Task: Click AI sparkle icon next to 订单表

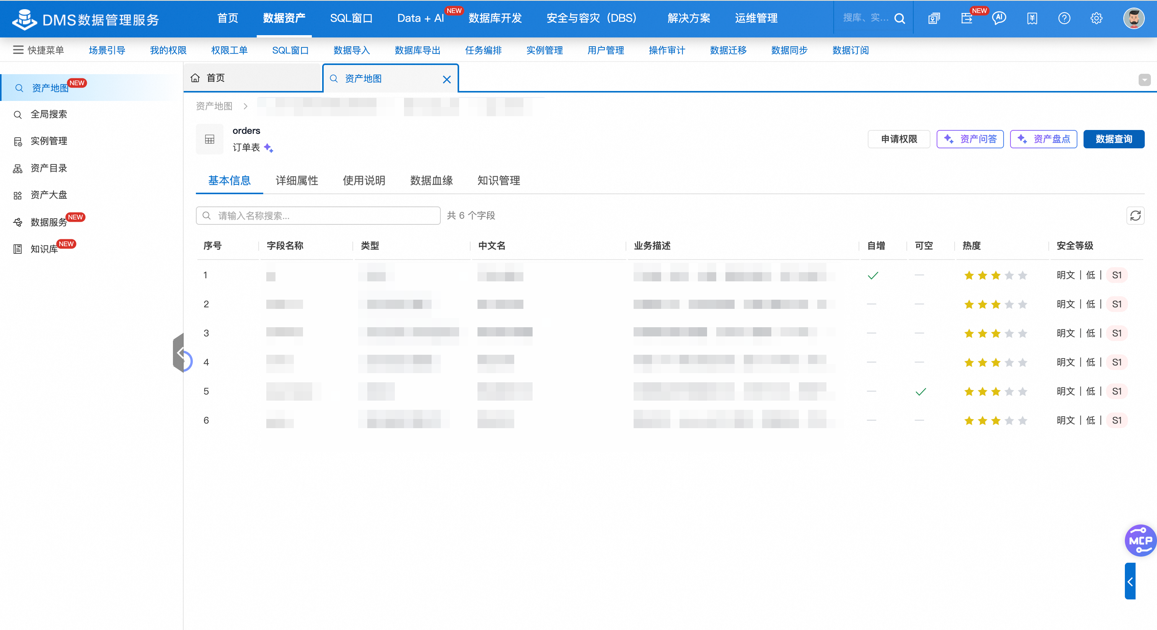Action: coord(269,148)
